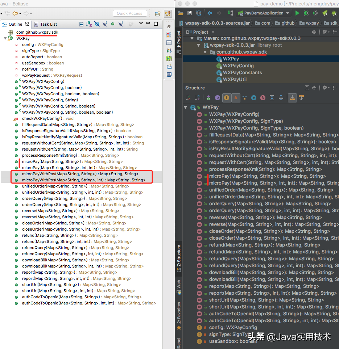This screenshot has width=339, height=349.
Task: Click the Quick Access field in Eclipse
Action: (130, 13)
